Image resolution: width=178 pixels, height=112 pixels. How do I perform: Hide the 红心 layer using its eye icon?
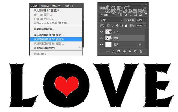point(102,32)
